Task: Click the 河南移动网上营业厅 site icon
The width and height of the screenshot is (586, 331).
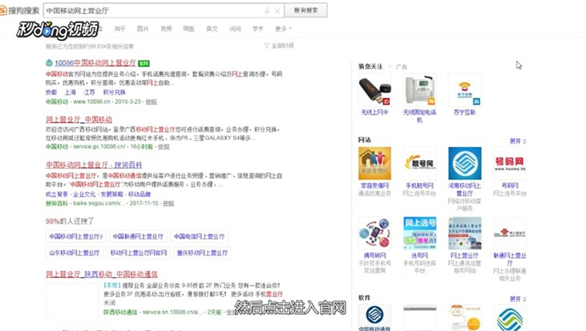Action: pyautogui.click(x=465, y=163)
